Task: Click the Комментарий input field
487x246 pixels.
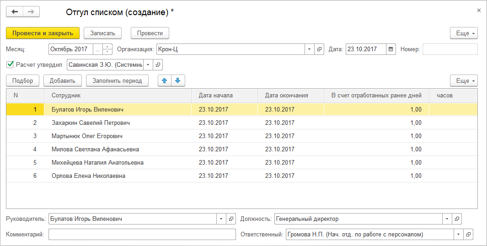Action: [x=142, y=235]
